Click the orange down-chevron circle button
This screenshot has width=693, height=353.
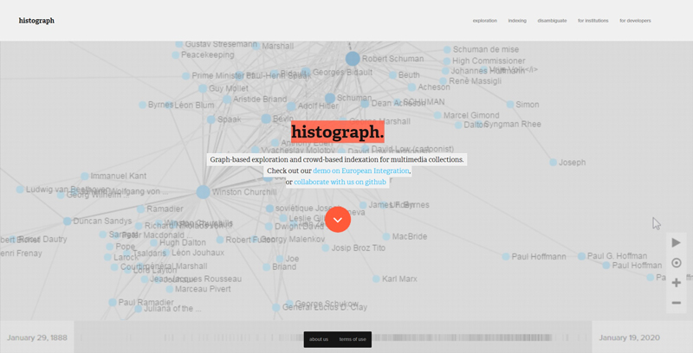click(338, 219)
